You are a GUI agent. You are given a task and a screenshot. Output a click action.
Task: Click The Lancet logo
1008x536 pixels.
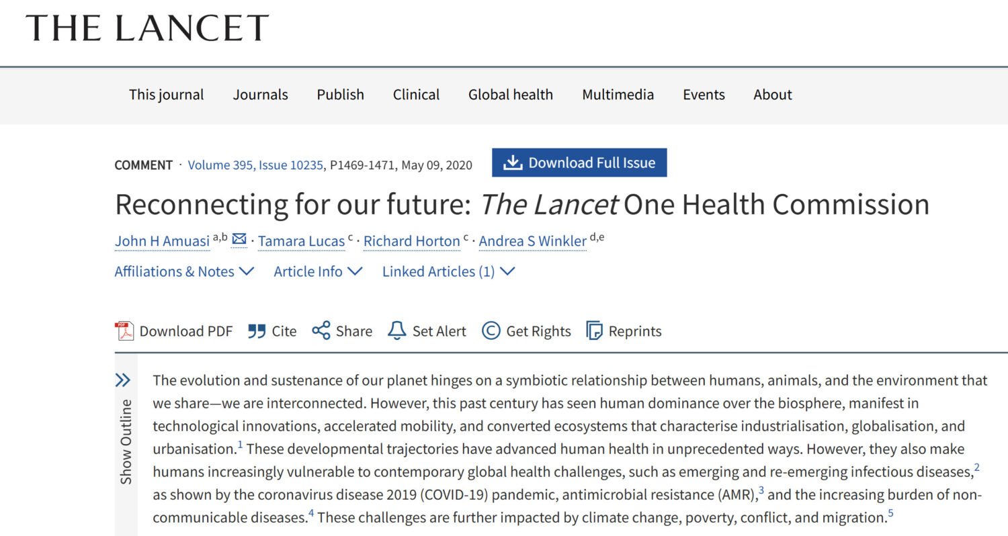(x=147, y=28)
